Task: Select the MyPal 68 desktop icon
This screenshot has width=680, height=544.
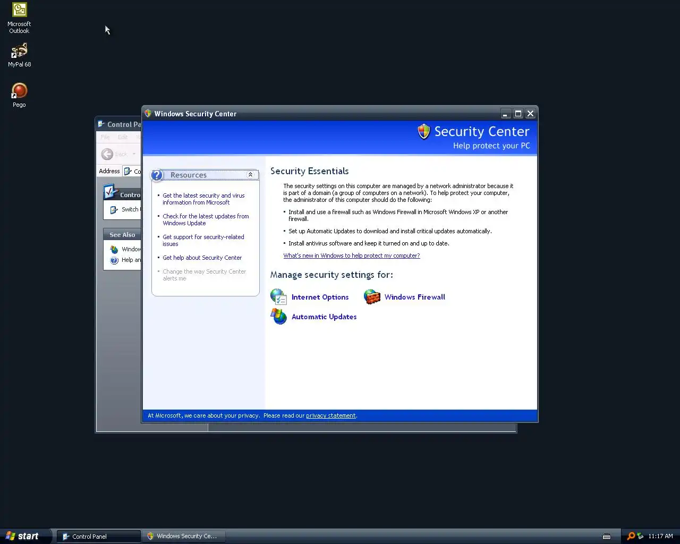Action: coord(19,55)
